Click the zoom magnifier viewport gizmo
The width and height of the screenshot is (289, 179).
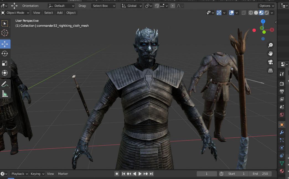coord(270,45)
